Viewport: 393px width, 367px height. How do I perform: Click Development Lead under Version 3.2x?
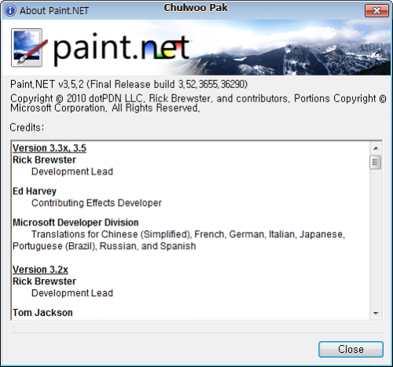coord(72,293)
